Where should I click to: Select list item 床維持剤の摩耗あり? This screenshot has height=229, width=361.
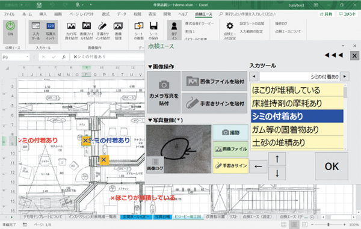click(x=297, y=103)
